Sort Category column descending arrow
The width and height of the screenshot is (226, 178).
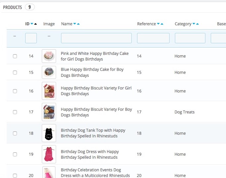pos(194,24)
